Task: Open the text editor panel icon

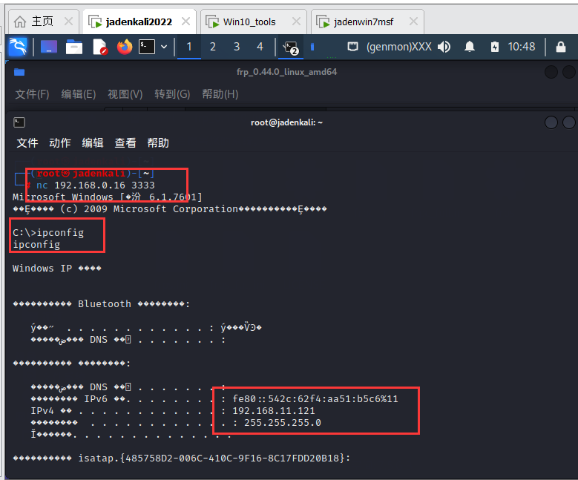Action: 99,47
